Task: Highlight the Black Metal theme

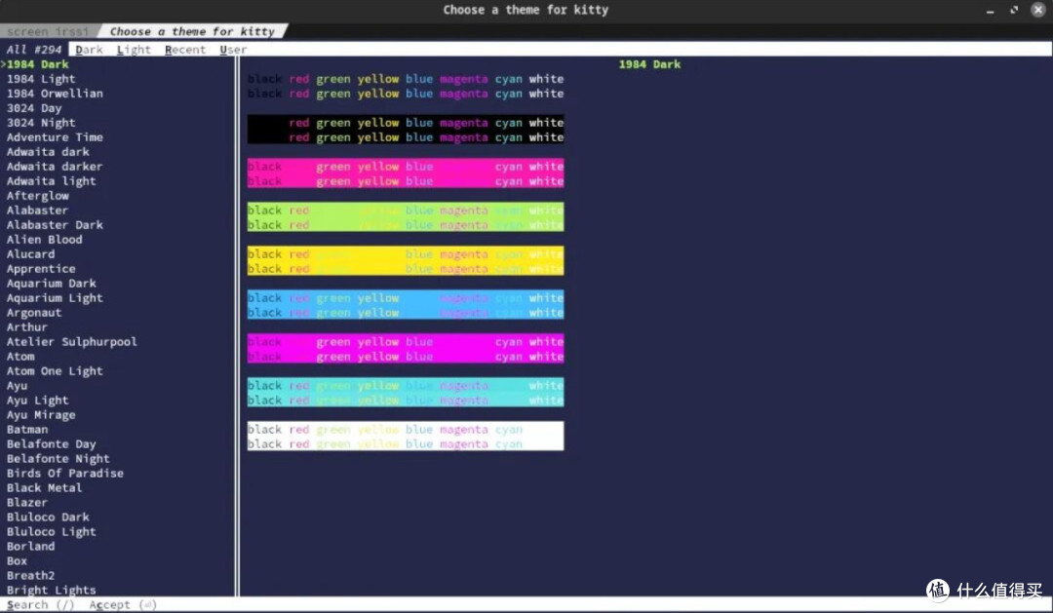Action: point(44,487)
